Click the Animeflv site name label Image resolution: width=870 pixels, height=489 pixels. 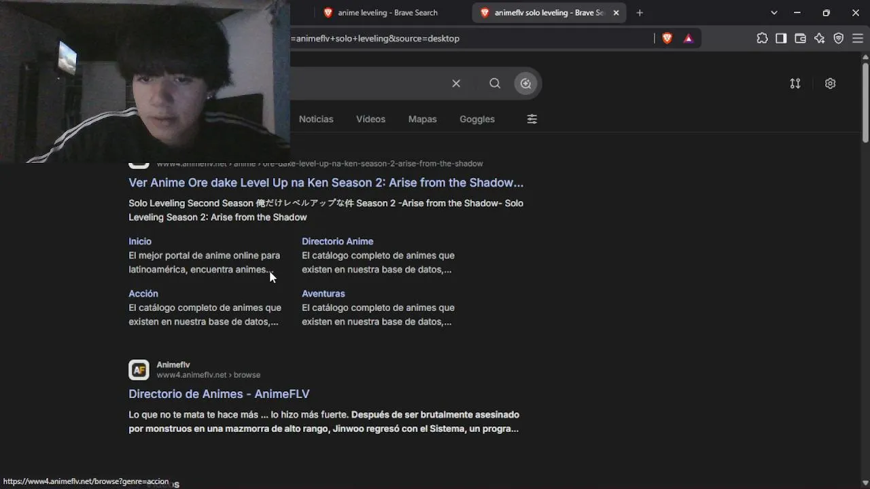pos(173,365)
